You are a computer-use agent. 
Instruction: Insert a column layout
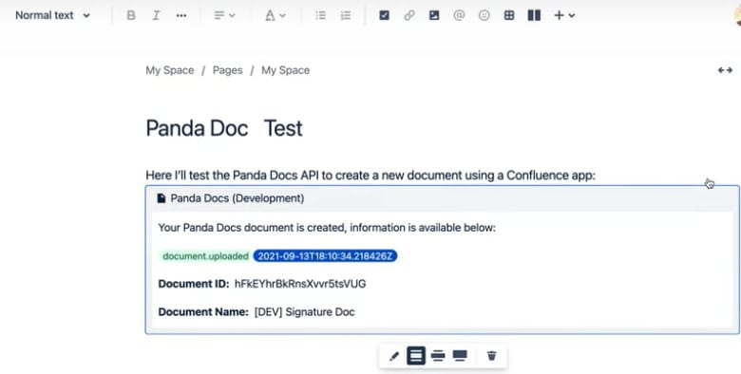pyautogui.click(x=534, y=15)
